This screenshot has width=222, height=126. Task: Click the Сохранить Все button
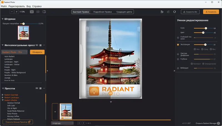(190, 12)
